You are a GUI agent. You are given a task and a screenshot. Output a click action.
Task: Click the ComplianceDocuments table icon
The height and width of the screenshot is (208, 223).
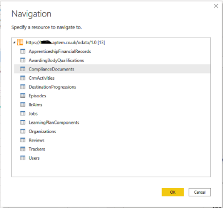[23, 69]
